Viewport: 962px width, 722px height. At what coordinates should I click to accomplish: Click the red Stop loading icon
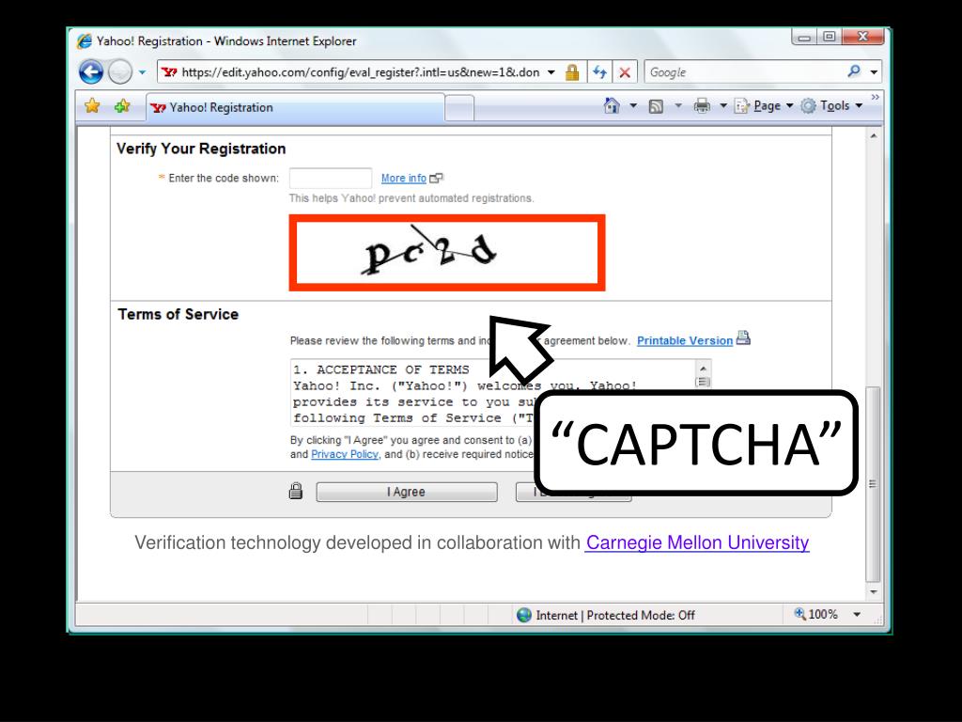coord(625,72)
